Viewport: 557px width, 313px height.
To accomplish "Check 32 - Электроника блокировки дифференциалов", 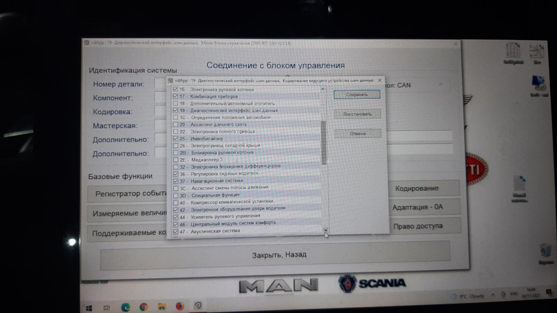I will pos(175,167).
